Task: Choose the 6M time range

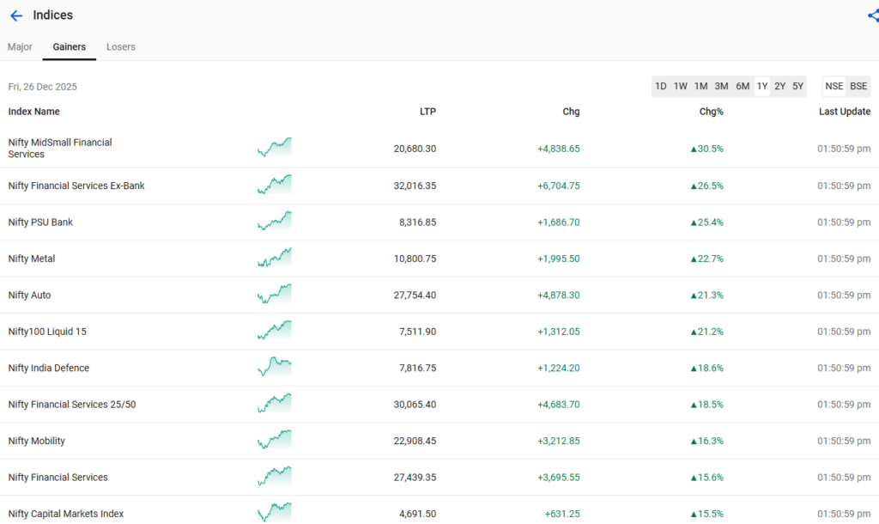Action: click(x=743, y=87)
